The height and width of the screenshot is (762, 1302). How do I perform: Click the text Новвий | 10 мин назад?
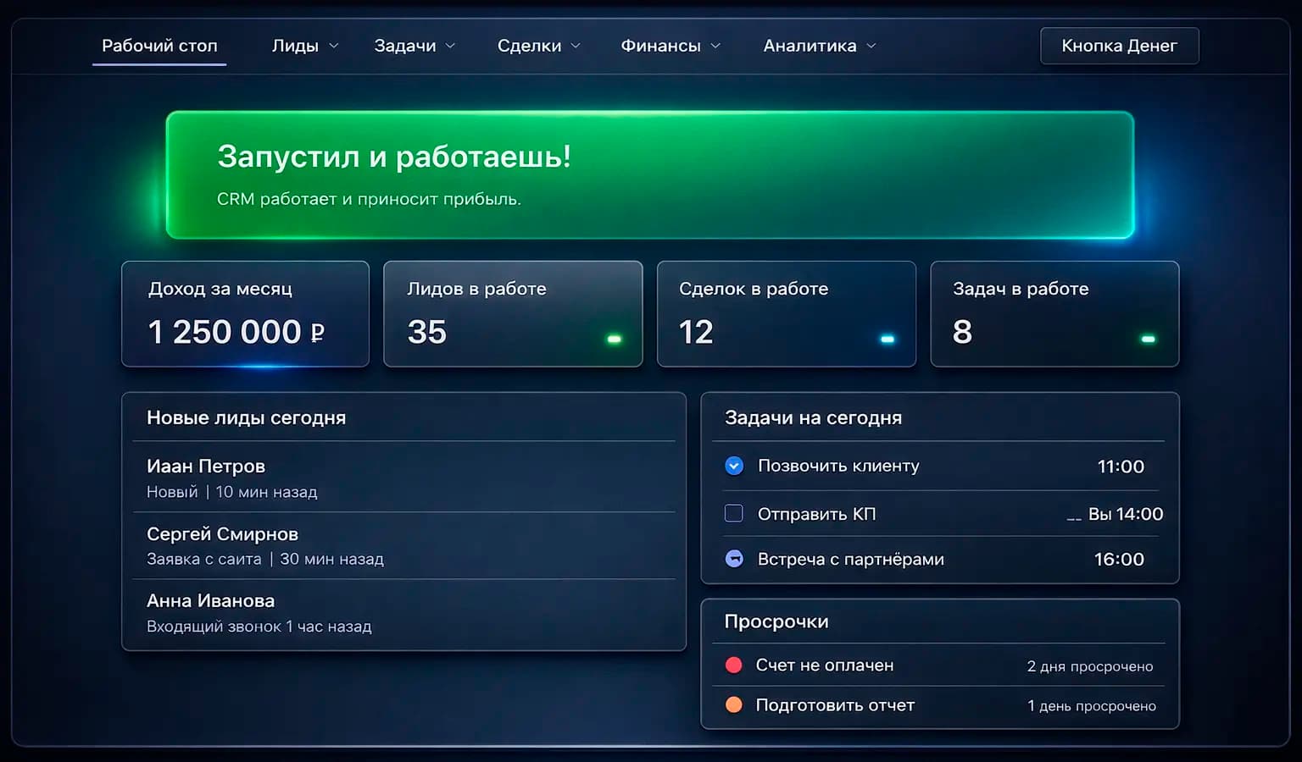[x=231, y=492]
